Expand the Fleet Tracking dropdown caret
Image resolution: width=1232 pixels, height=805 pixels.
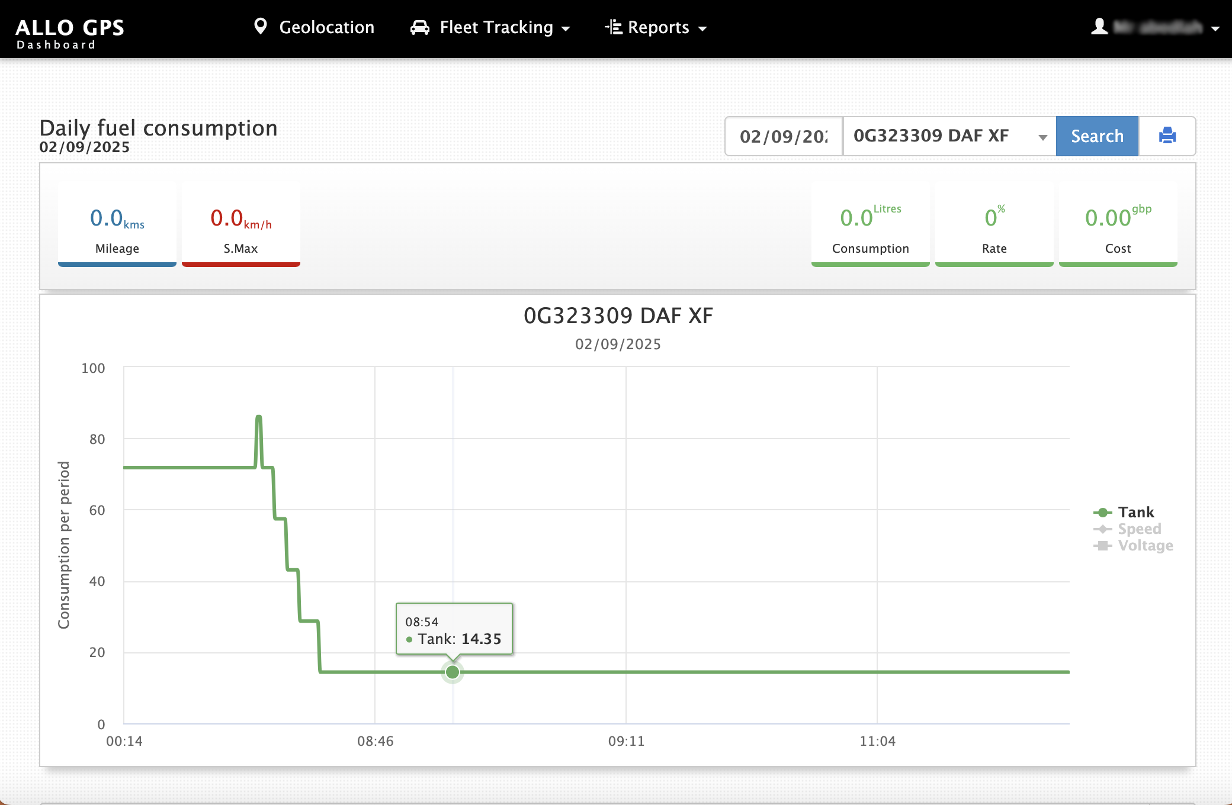566,28
